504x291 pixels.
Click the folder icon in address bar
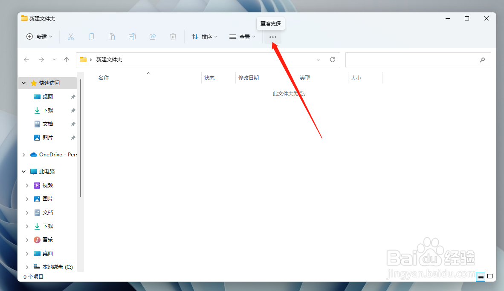click(x=83, y=60)
